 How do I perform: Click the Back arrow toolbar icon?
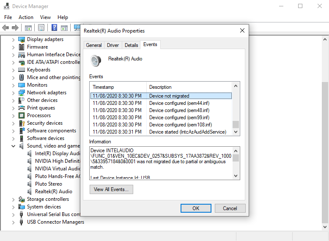pos(5,27)
